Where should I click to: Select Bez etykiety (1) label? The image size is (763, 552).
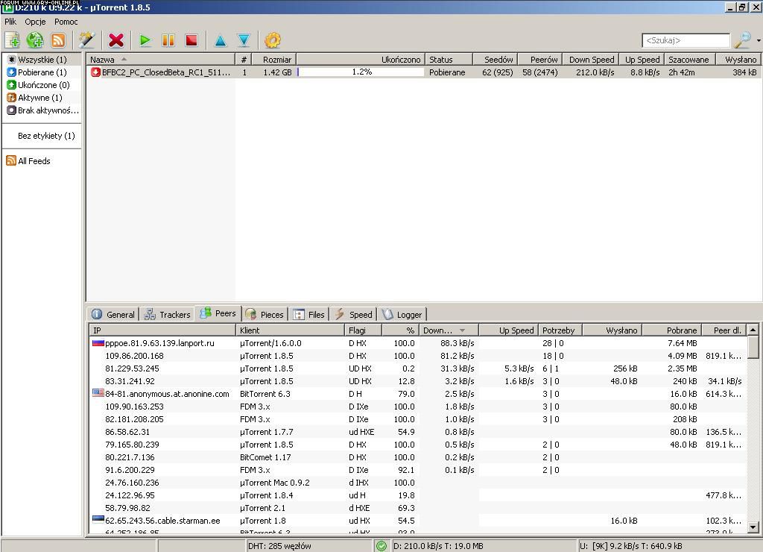[x=46, y=136]
